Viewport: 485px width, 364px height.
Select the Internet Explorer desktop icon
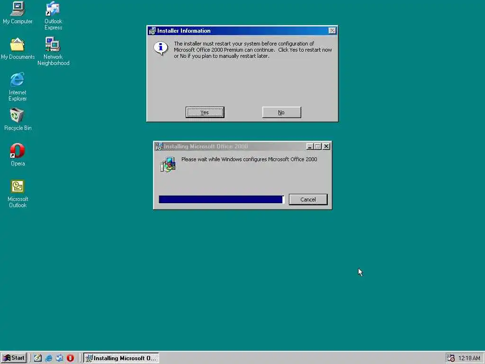point(18,87)
